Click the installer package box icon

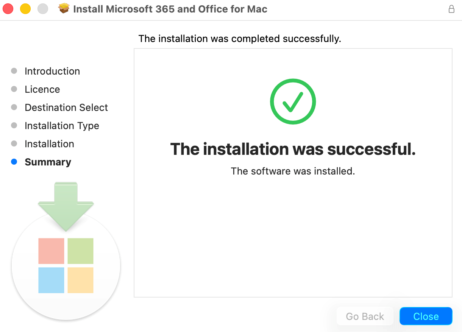pyautogui.click(x=64, y=9)
